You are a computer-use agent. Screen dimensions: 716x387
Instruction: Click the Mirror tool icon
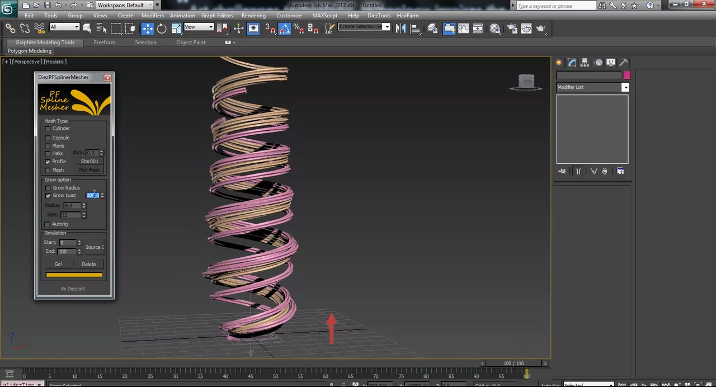pyautogui.click(x=401, y=29)
